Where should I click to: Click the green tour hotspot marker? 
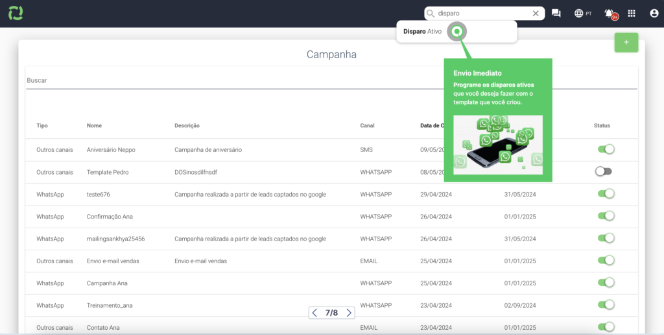click(457, 31)
